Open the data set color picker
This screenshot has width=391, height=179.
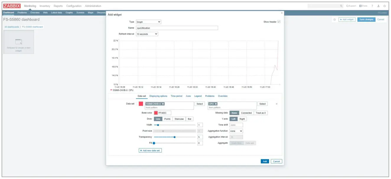click(141, 104)
